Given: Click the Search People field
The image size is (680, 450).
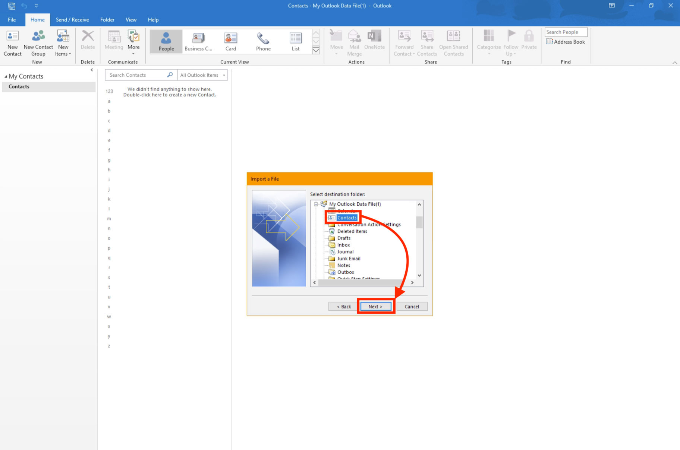Looking at the screenshot, I should point(566,32).
